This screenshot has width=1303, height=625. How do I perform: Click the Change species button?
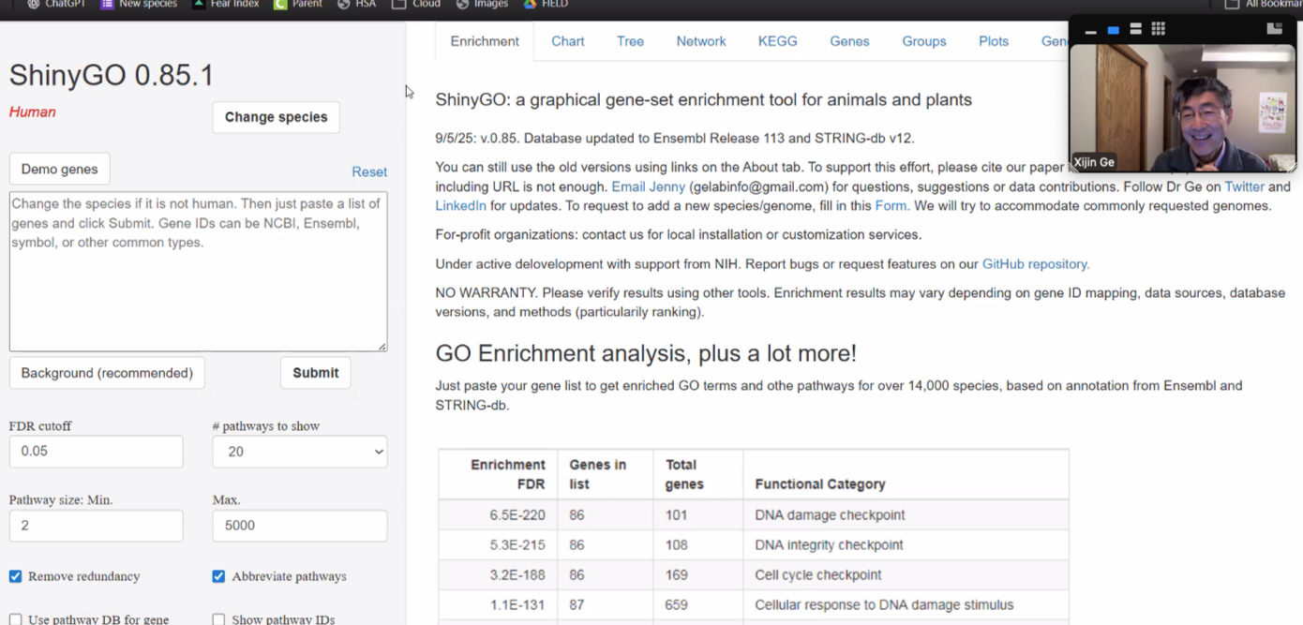click(276, 117)
